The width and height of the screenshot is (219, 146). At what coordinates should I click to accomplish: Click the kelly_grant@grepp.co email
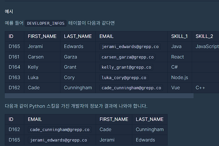[x=126, y=67]
